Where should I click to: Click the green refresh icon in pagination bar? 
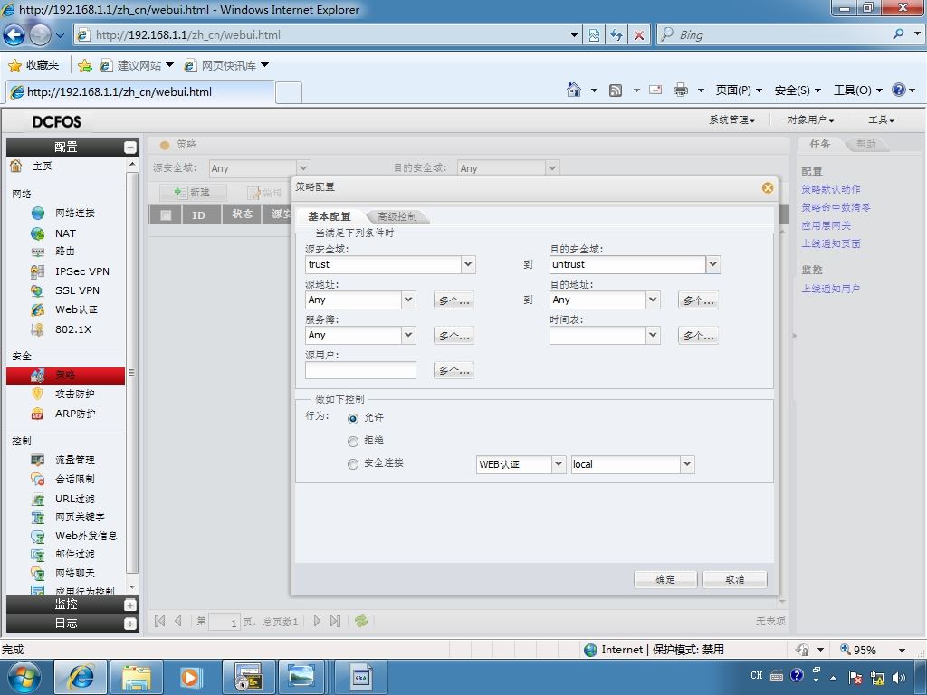tap(360, 621)
